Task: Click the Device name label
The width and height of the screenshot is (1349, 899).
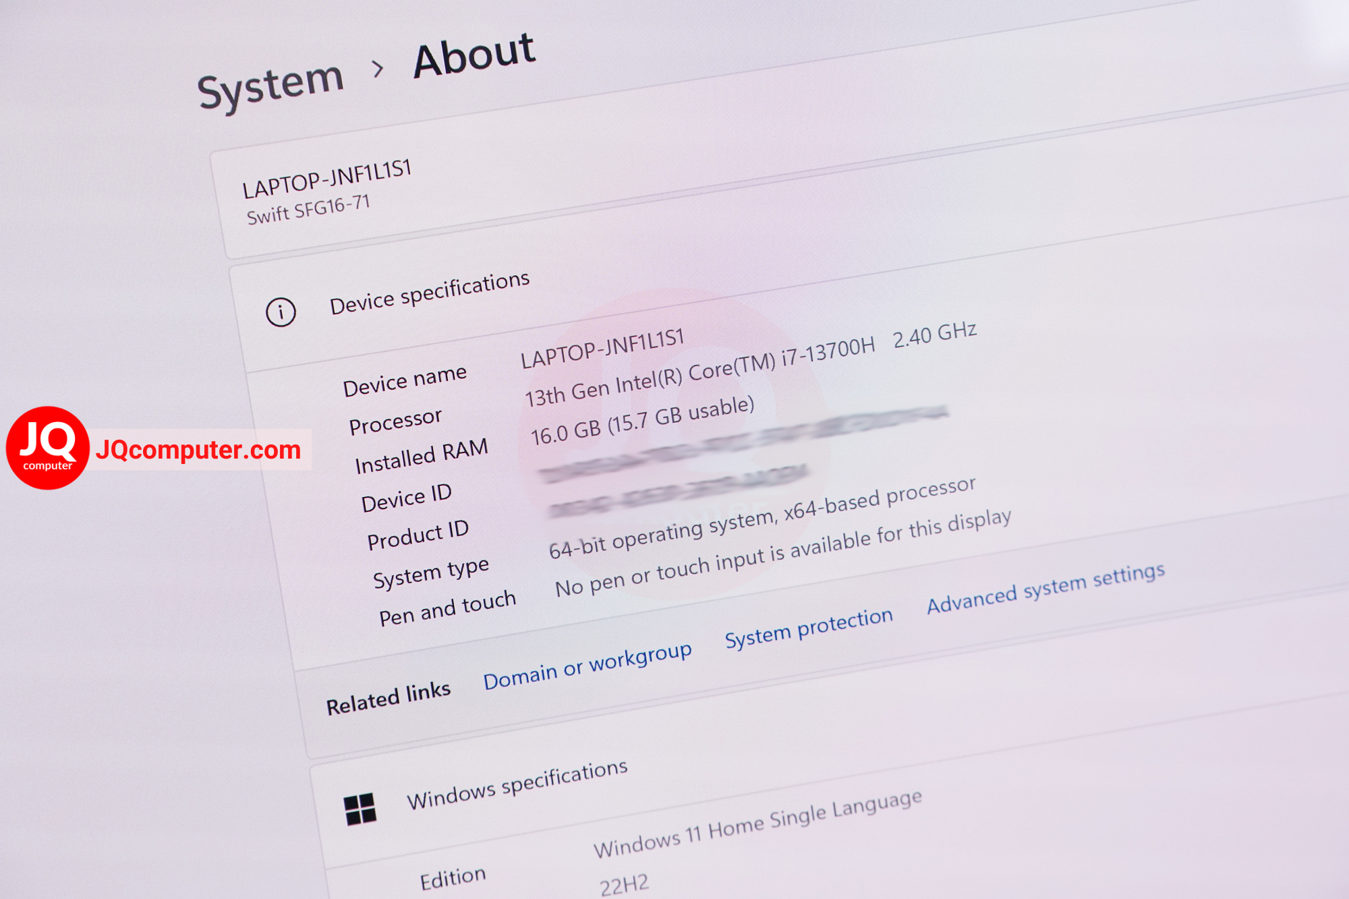Action: [405, 380]
